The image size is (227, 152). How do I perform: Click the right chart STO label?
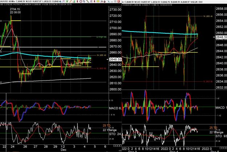coord(221,136)
